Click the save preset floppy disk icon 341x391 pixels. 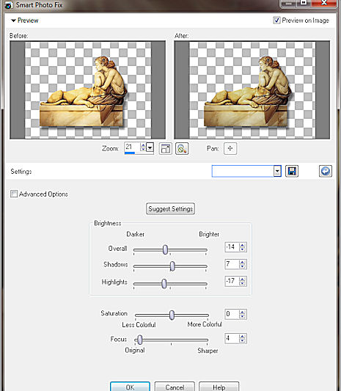pyautogui.click(x=291, y=172)
